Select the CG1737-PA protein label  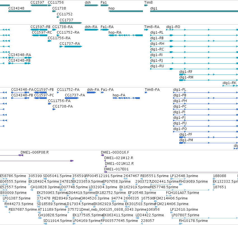tap(75, 95)
